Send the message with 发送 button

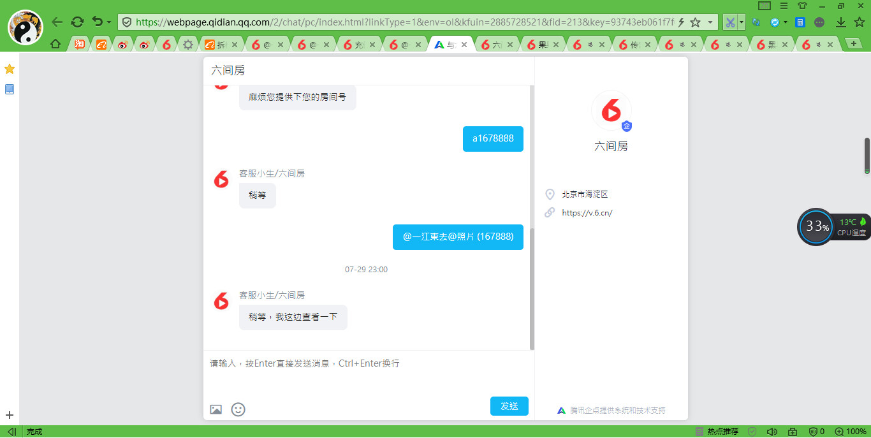509,406
